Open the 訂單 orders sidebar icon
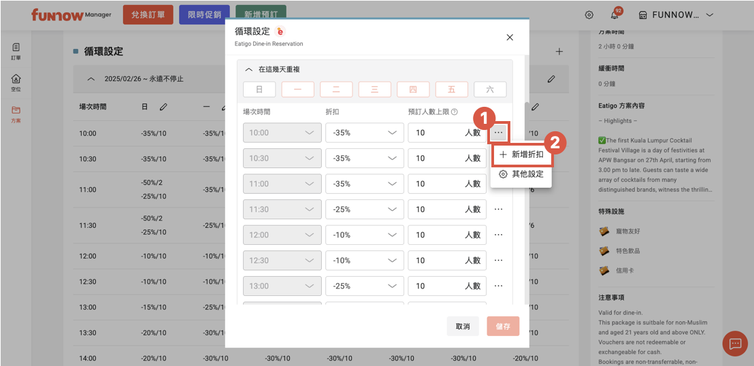 (16, 51)
